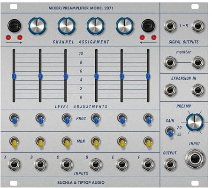Flip the PROG switch for channel A
This screenshot has height=188, width=212.
pyautogui.click(x=14, y=119)
